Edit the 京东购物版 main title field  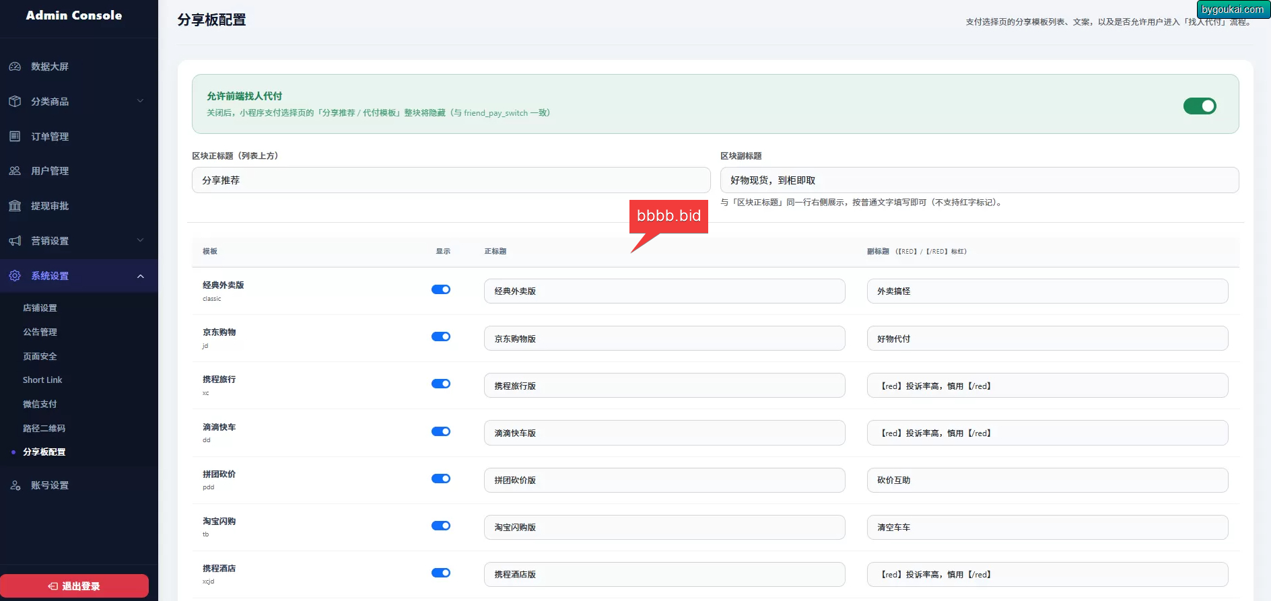pyautogui.click(x=664, y=339)
